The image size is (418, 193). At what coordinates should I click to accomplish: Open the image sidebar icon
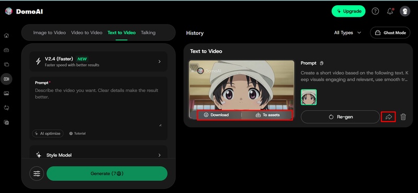point(6,93)
